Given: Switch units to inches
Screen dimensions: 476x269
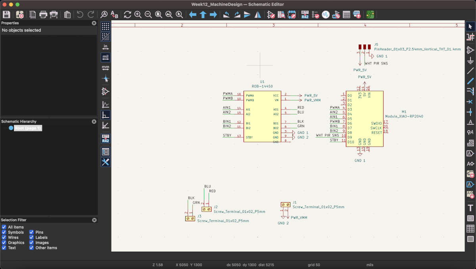Looking at the screenshot, I should (x=105, y=47).
